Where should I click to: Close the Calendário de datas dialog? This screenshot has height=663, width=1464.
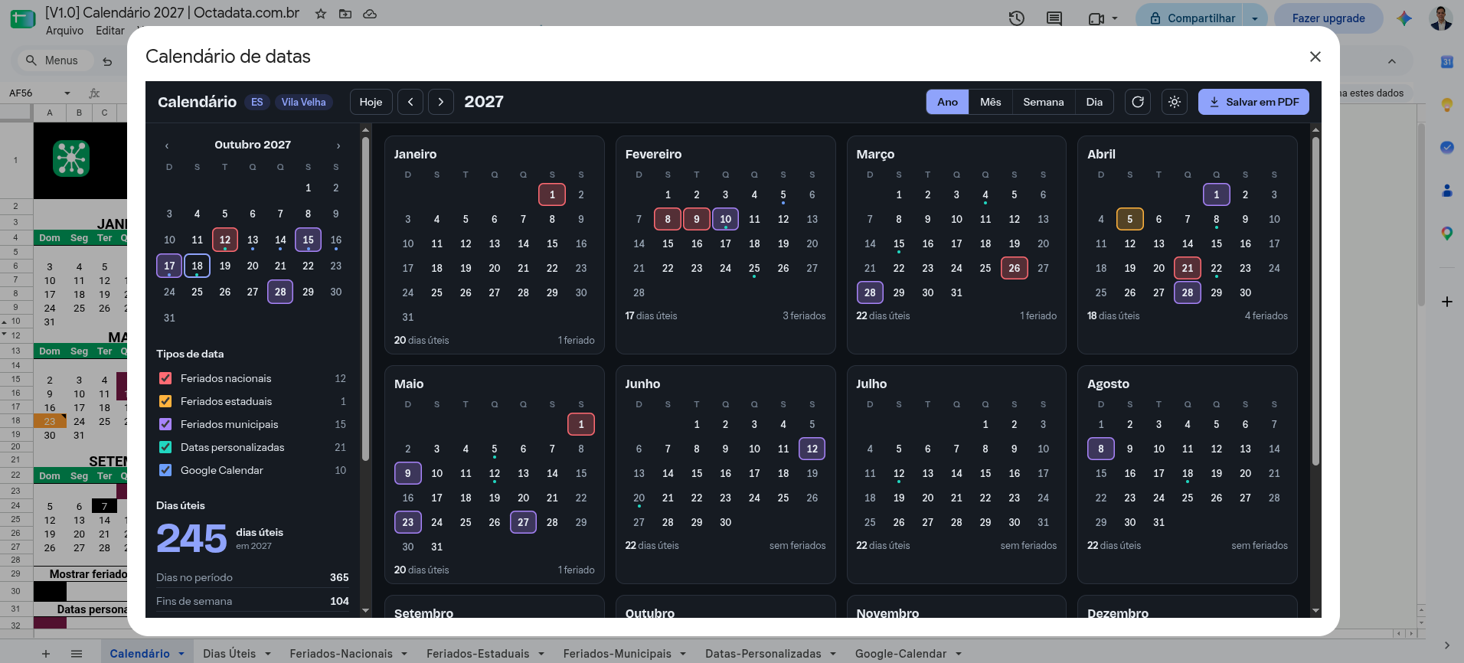click(x=1315, y=57)
